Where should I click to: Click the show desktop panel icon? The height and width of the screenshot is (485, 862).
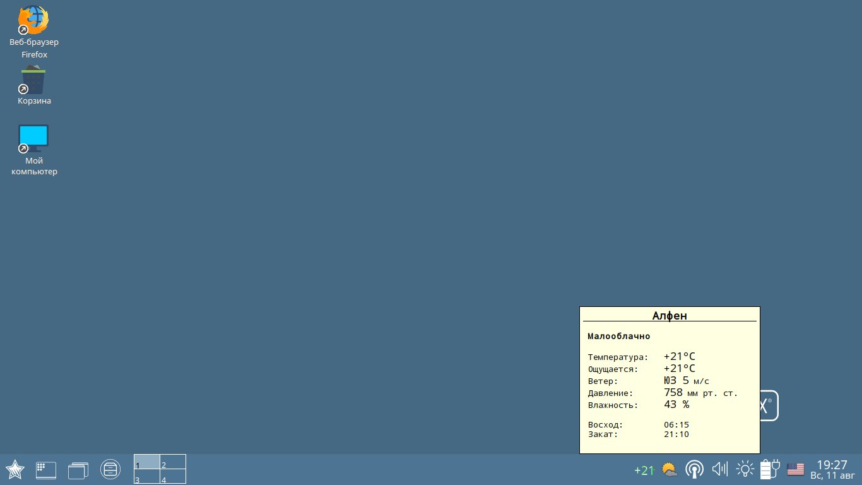[46, 469]
